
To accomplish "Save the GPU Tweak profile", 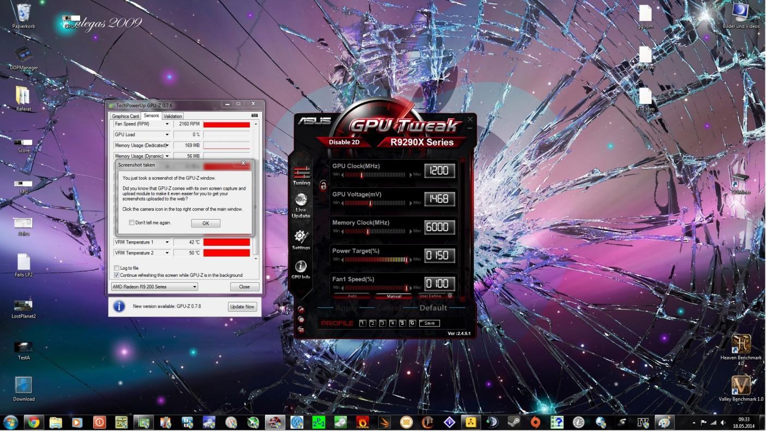I will point(430,323).
